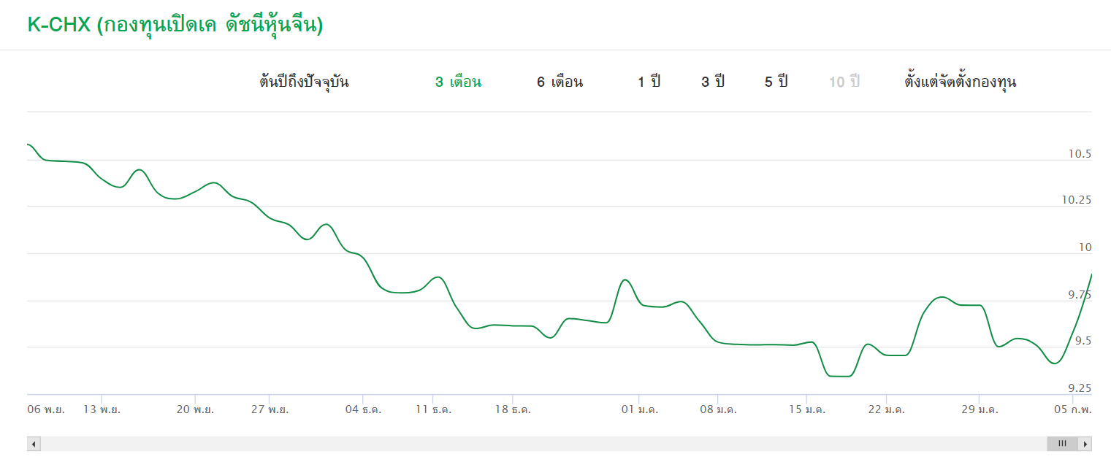1111x462 pixels.
Task: Click the 04 ธ.ค. date label
Action: click(362, 410)
